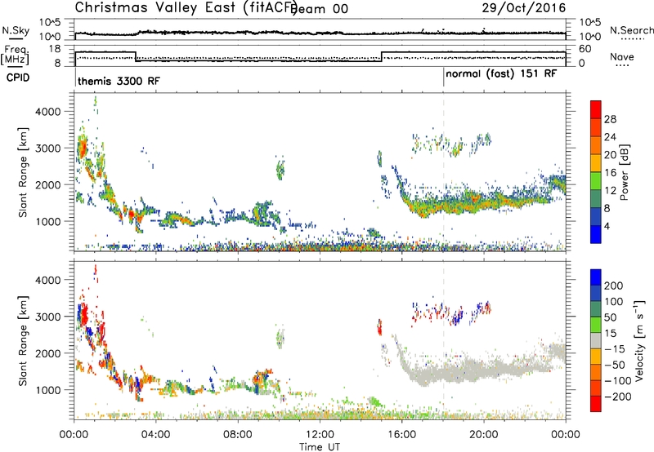Screen dimensions: 654x452
Task: Click the red bottom of Velocity color bar
Action: tap(596, 404)
